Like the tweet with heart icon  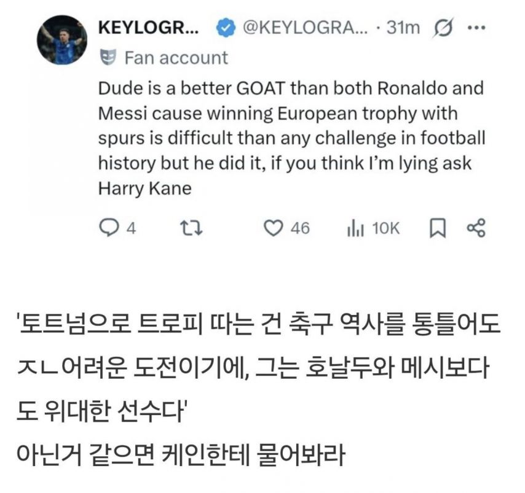273,228
